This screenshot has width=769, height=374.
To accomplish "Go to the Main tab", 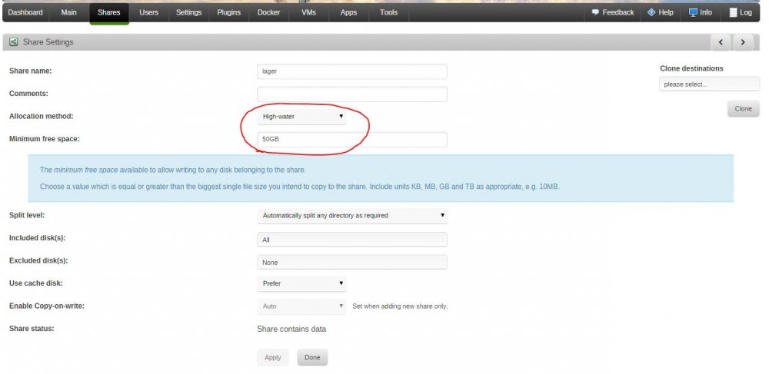I will 68,13.
